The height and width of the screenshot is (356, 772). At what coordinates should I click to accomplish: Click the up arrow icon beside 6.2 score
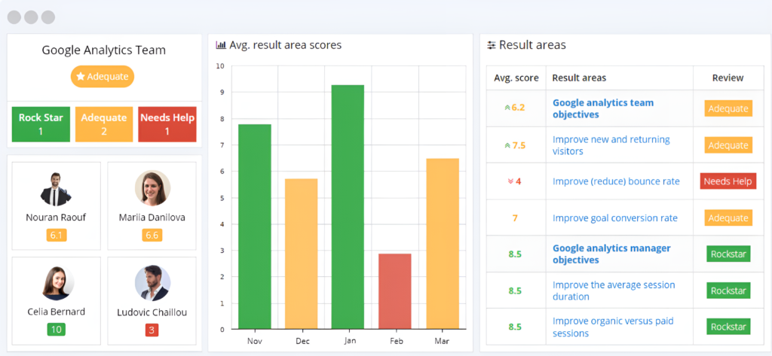pos(507,108)
